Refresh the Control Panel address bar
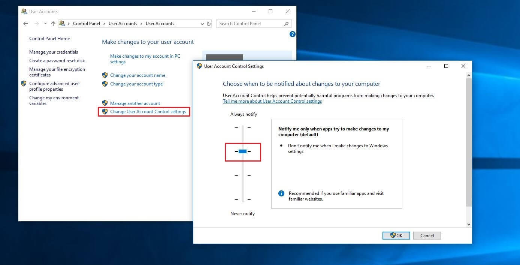Screen dimensions: 520x265 coord(209,24)
